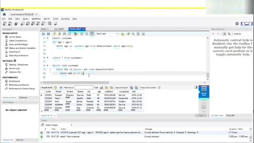This screenshot has width=254, height=143.
Task: Toggle the bottom output panel
Action: pos(247,24)
